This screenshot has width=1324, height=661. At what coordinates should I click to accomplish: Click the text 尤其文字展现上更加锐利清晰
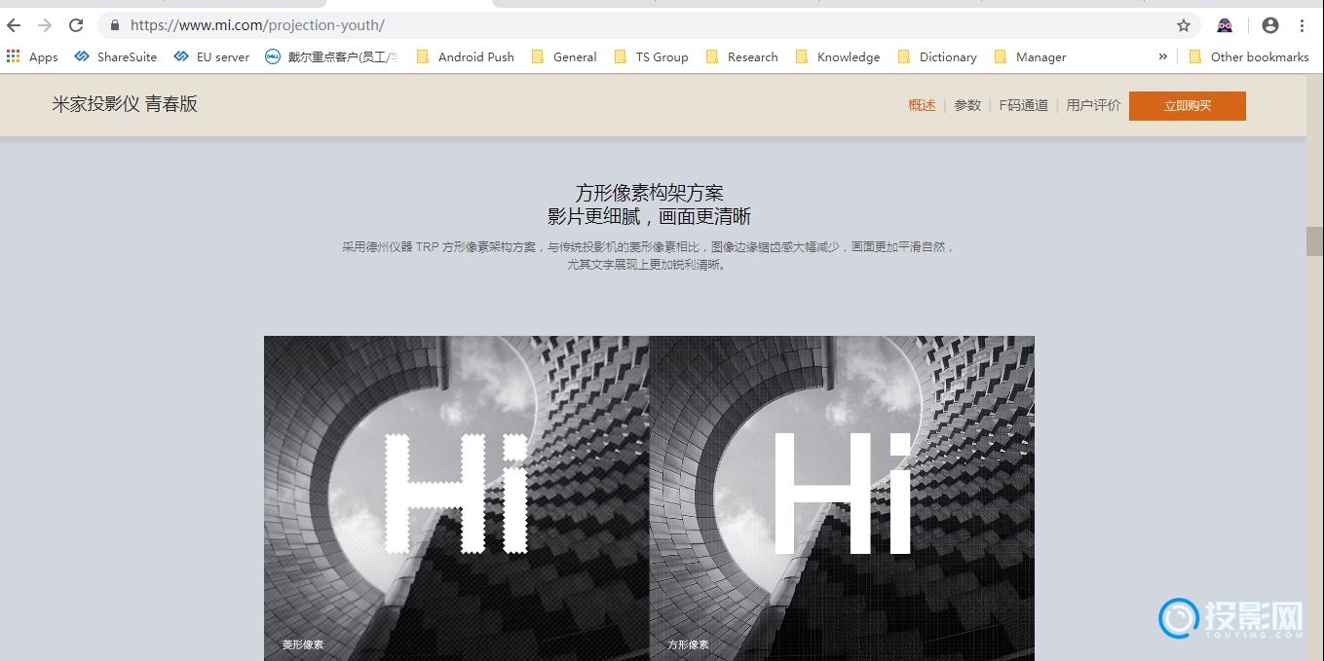[x=649, y=264]
